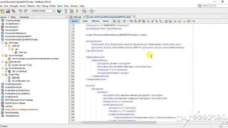The height and width of the screenshot is (128, 228).
Task: Open the Refactor menu
Action: pyautogui.click(x=31, y=6)
